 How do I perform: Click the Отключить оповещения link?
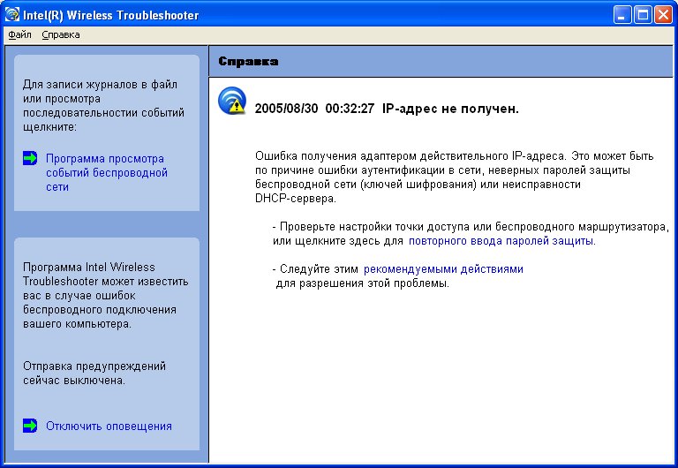click(109, 426)
